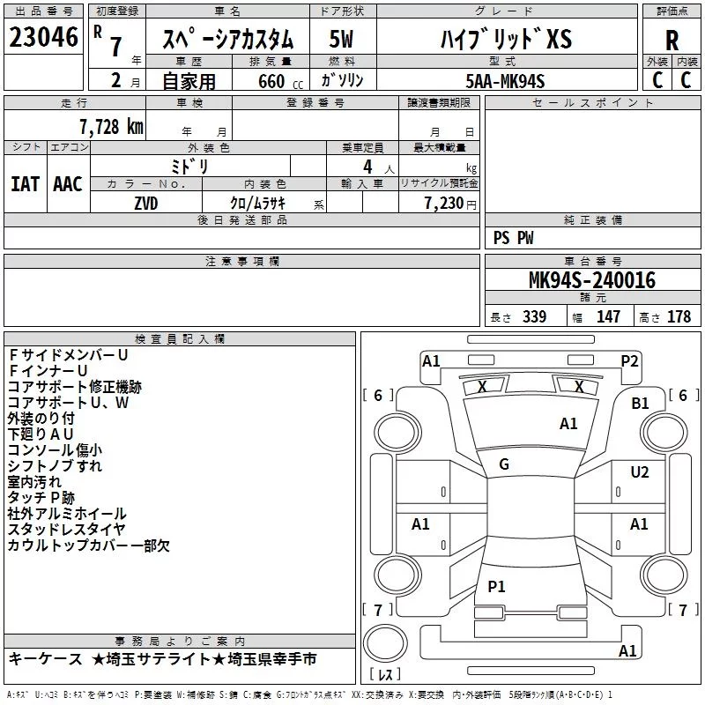Viewport: 705px width, 705px height.
Task: Click the note 下廻りAU
Action: point(41,434)
